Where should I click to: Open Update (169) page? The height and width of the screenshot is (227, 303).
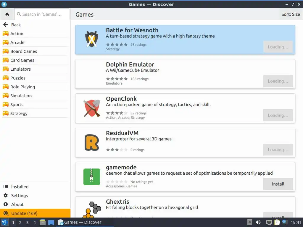[35, 213]
